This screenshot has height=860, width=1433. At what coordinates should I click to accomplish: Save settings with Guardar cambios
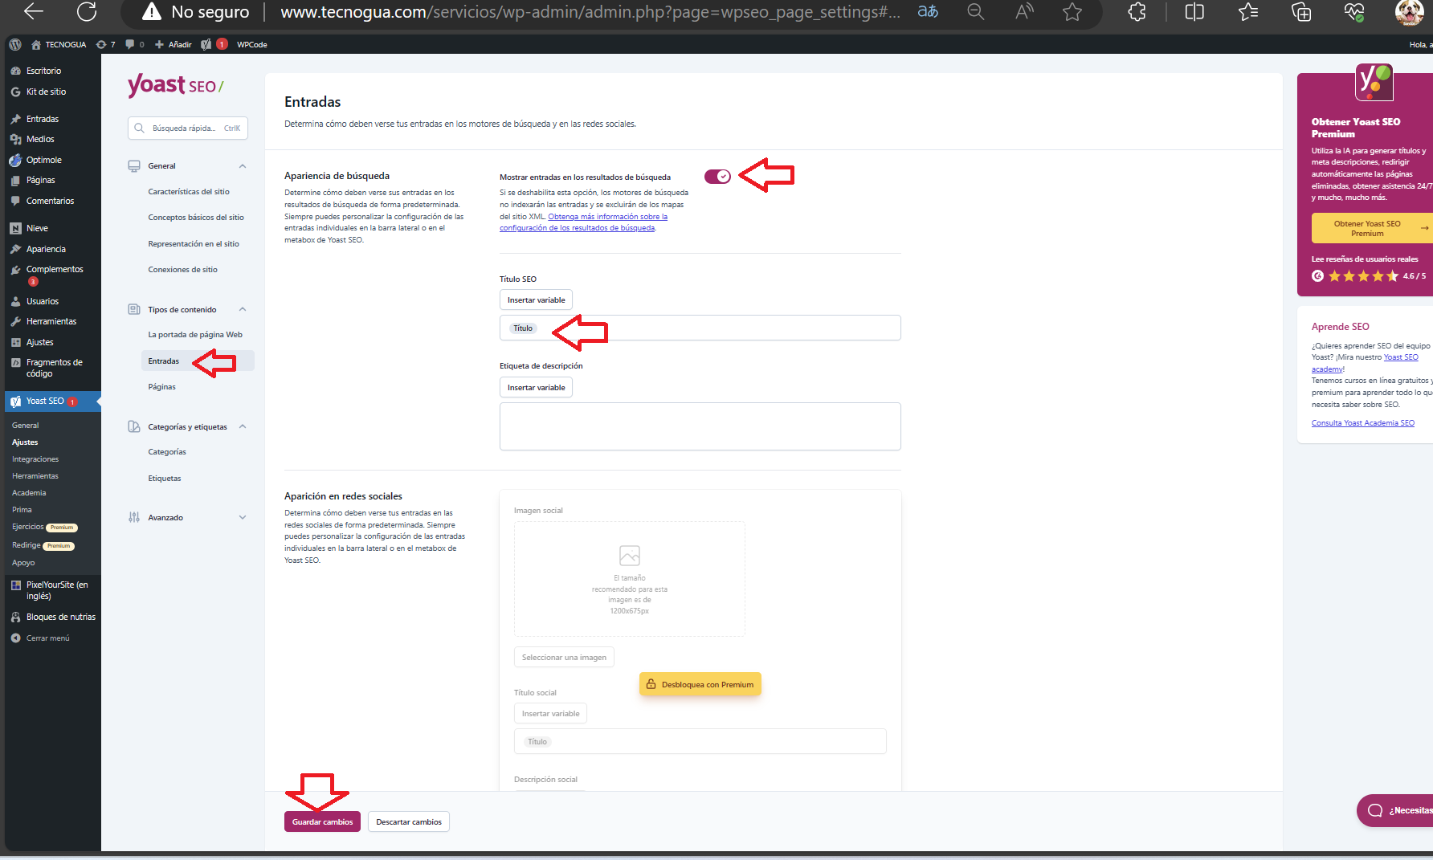(322, 821)
